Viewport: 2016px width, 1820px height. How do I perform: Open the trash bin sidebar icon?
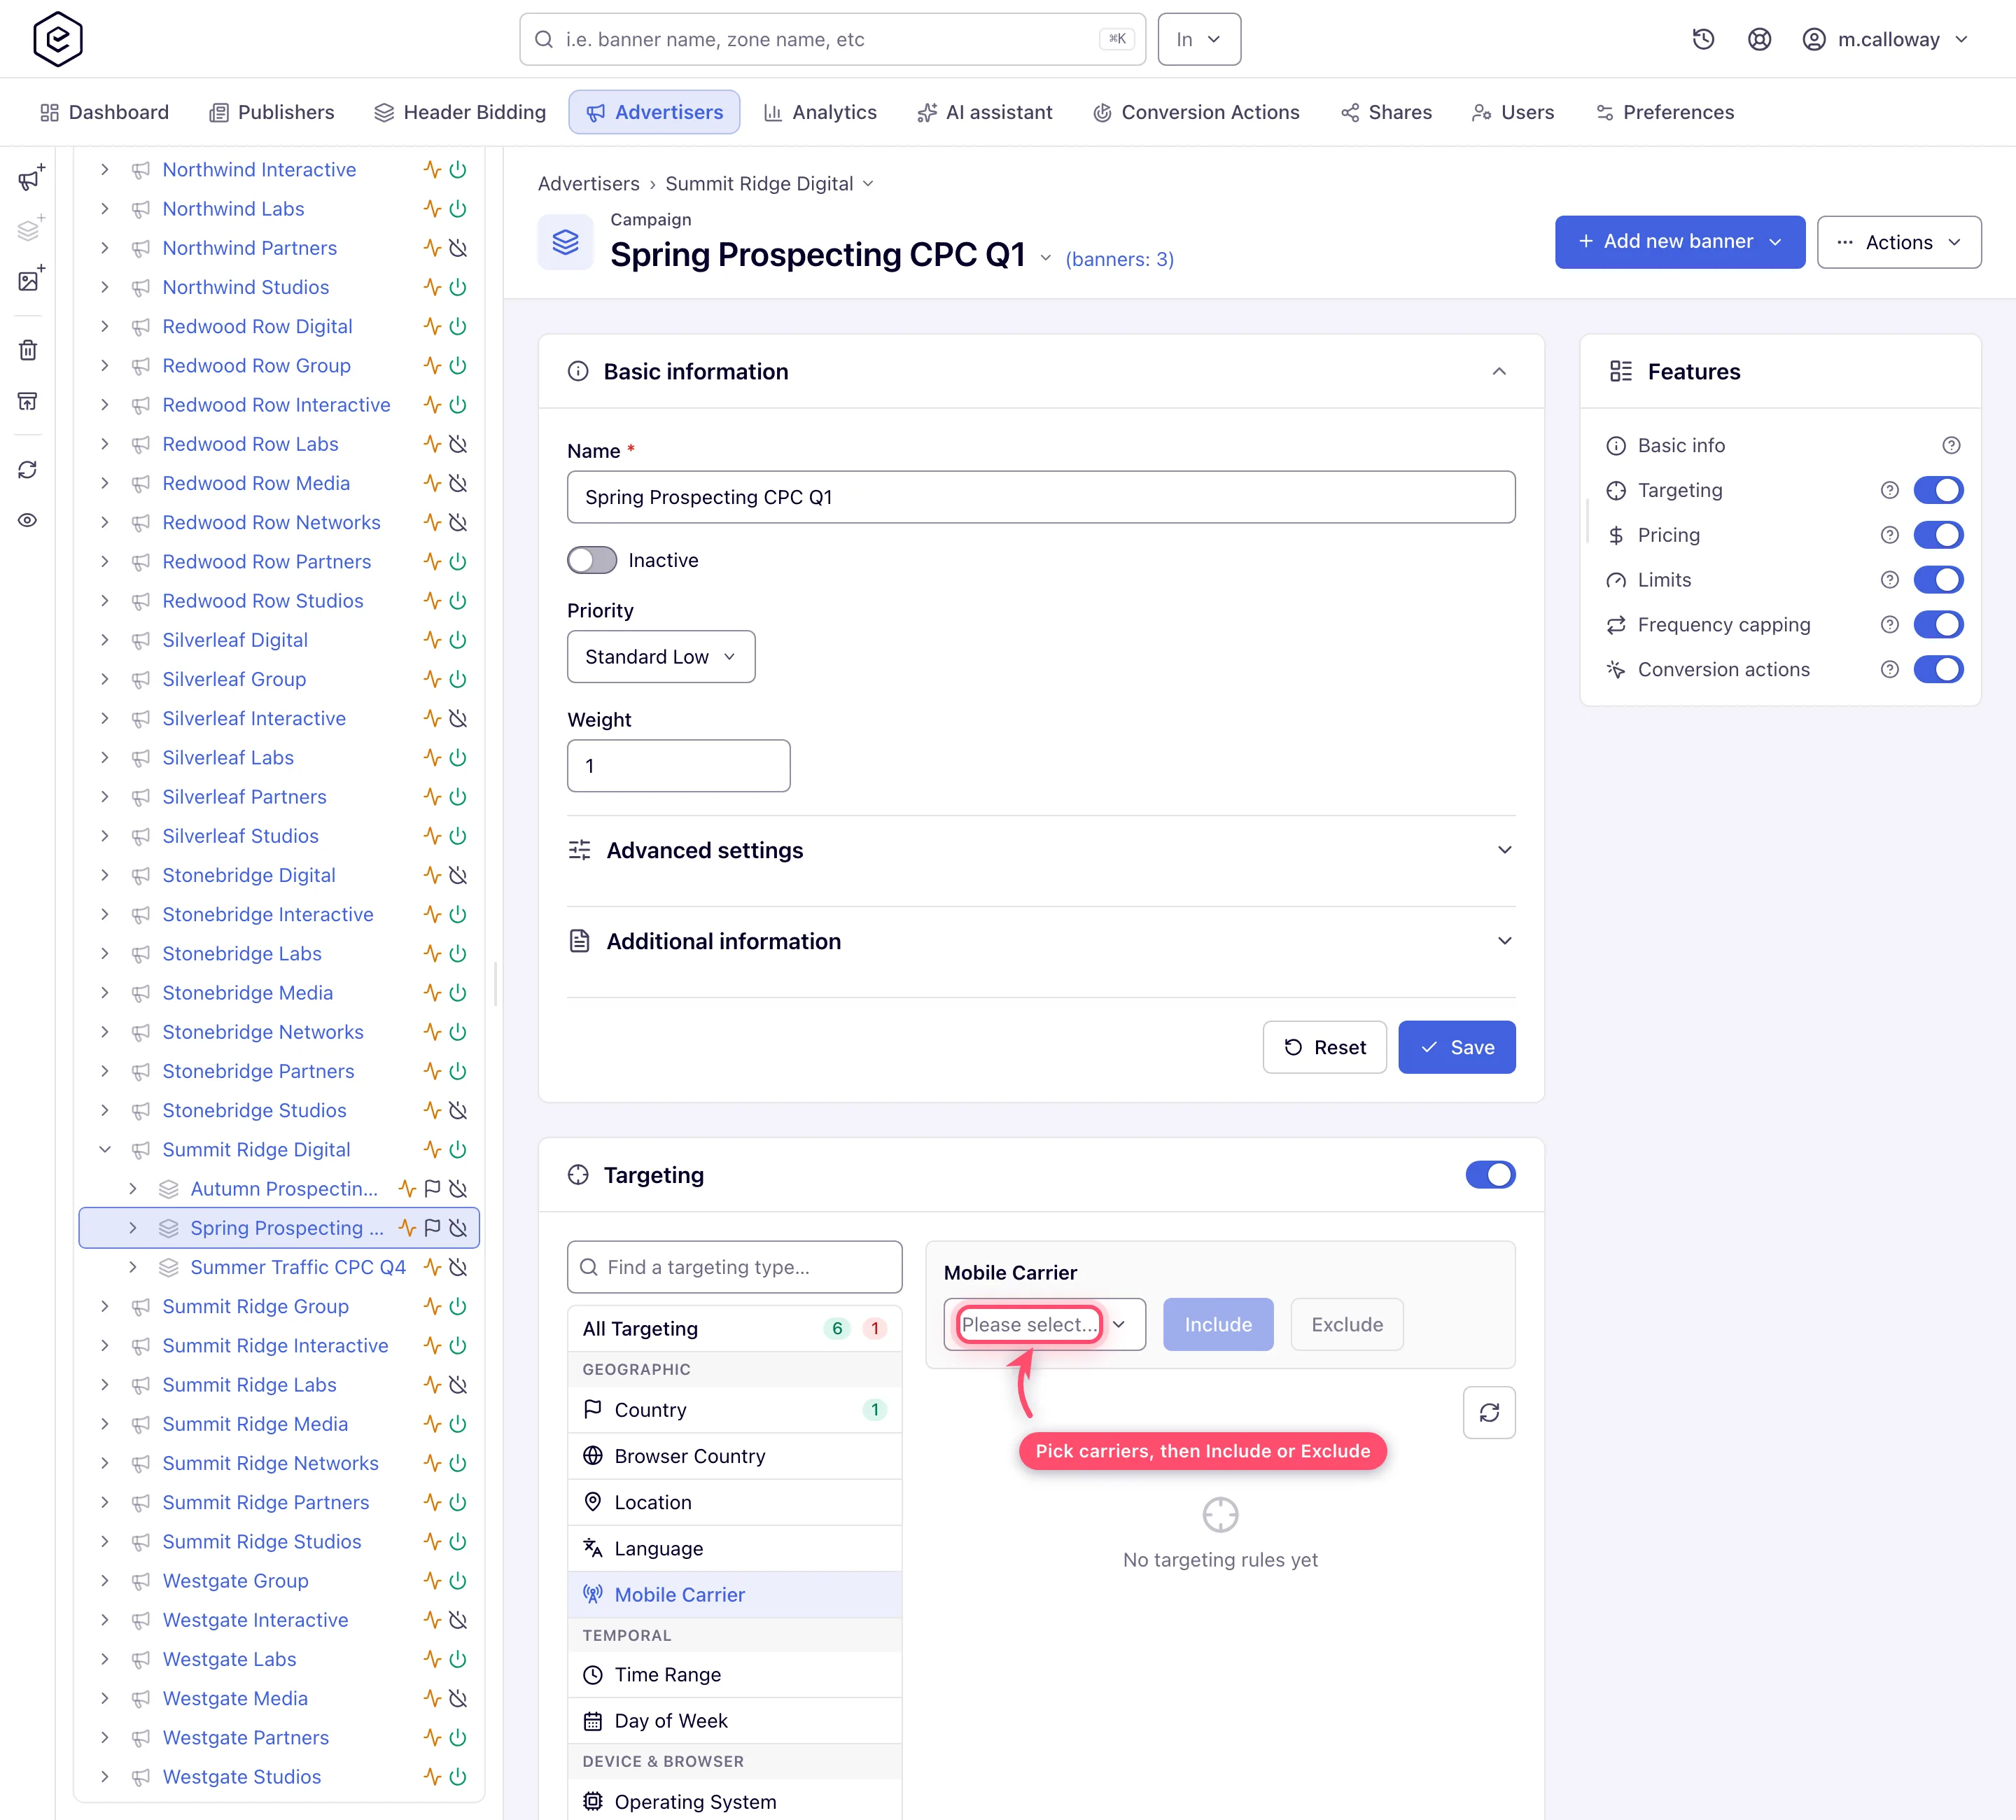click(28, 350)
